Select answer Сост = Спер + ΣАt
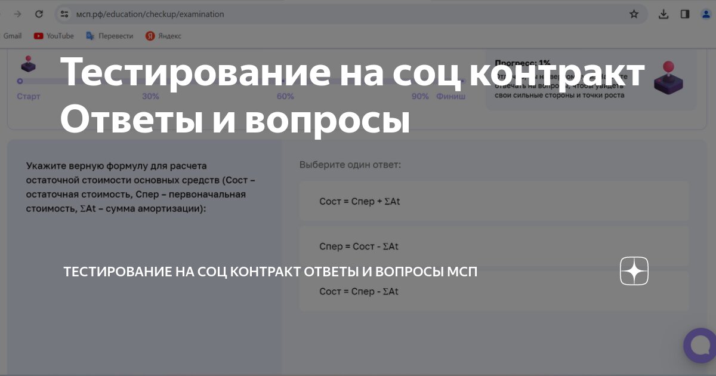716x376 pixels. pyautogui.click(x=493, y=201)
